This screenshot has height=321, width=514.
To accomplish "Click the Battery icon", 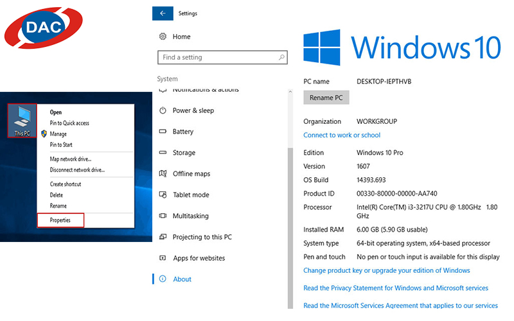I will [163, 132].
